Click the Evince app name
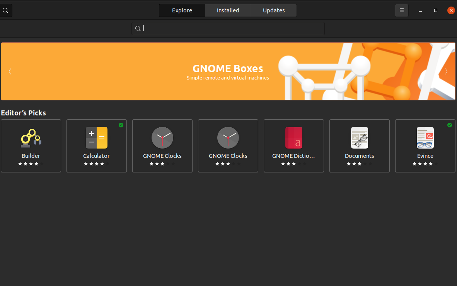Screen dimensions: 457x286 [x=425, y=156]
